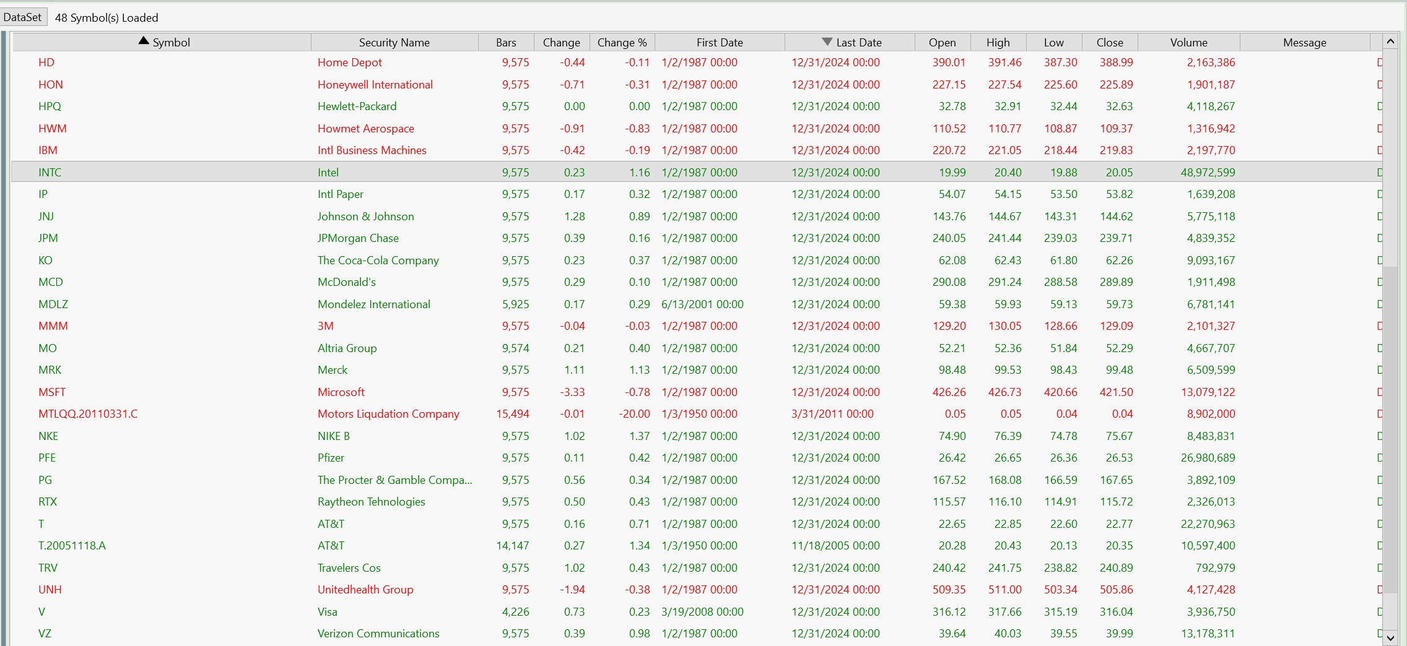Sort by the Change % column header
Viewport: 1407px width, 646px height.
pos(622,43)
